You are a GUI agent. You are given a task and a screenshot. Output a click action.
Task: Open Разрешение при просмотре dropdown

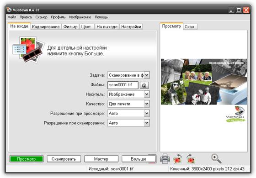coord(147,113)
